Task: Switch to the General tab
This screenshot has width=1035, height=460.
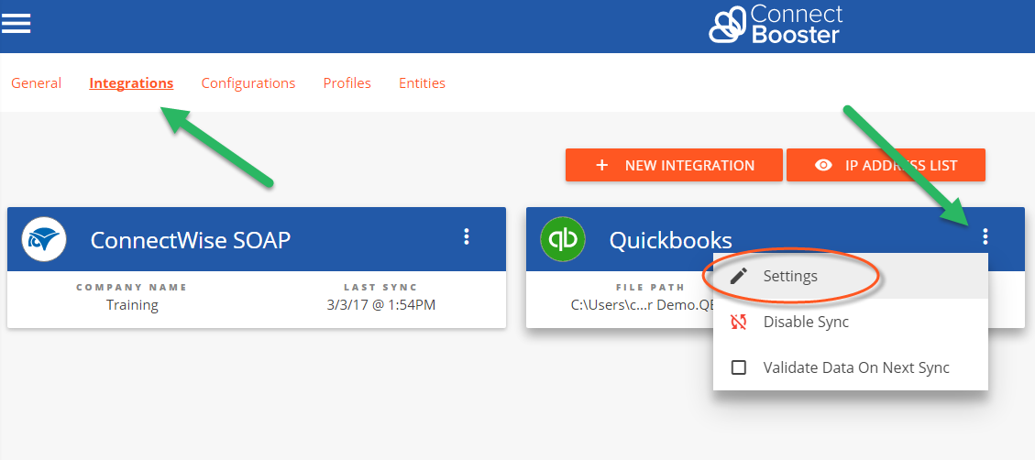Action: [x=37, y=83]
